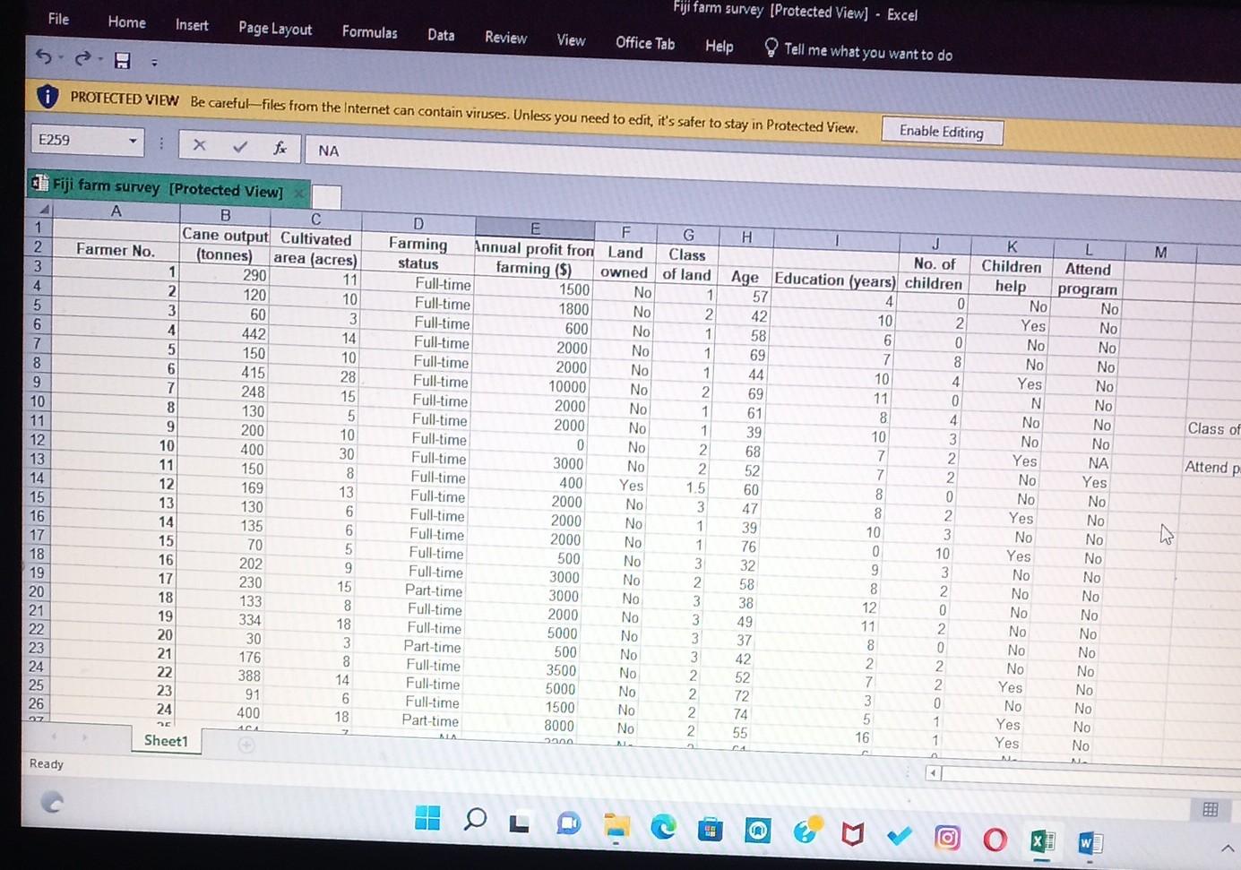Screen dimensions: 1241x870
Task: Click the Insert Function fx icon
Action: (280, 148)
